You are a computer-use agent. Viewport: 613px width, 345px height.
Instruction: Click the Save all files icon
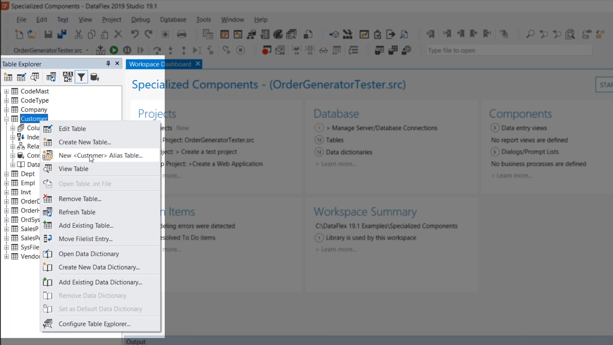click(62, 34)
